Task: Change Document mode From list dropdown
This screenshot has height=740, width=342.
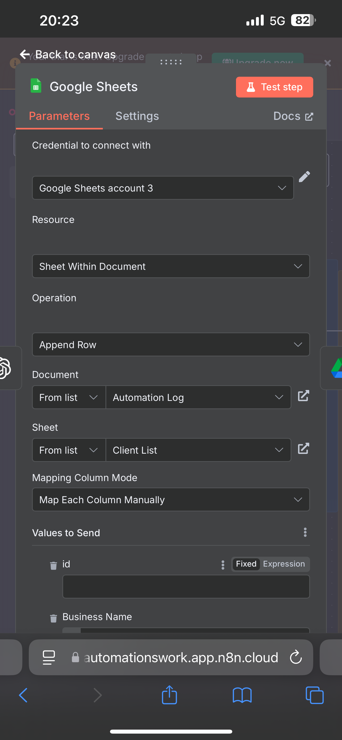Action: coord(69,397)
